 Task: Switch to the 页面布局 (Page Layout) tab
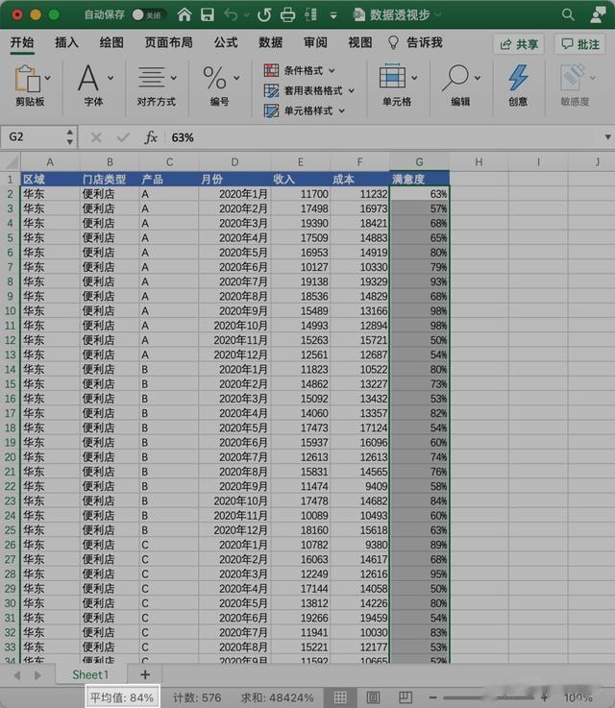[x=168, y=43]
